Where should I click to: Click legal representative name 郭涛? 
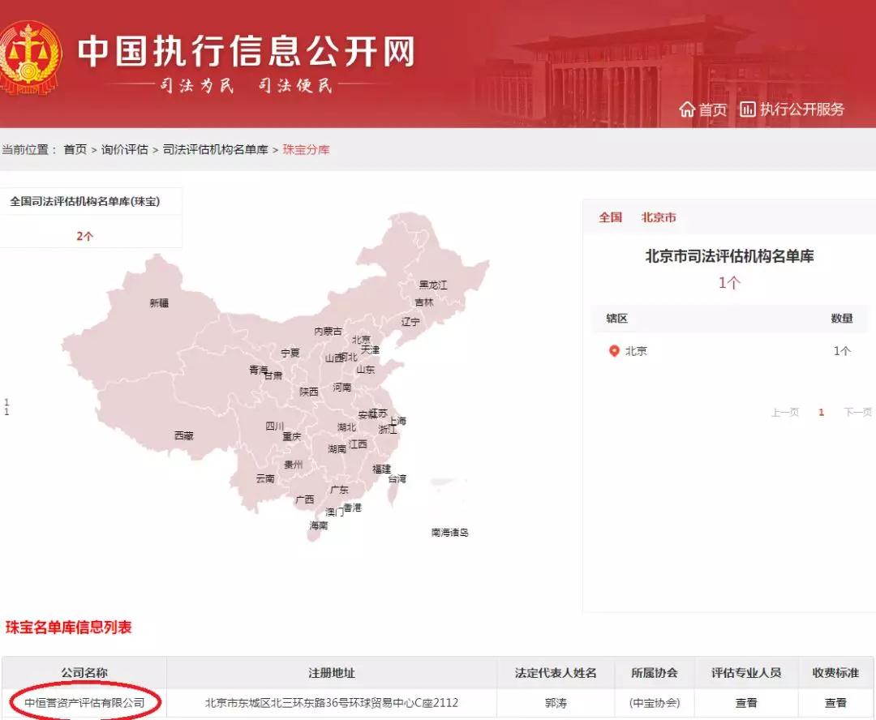click(556, 703)
